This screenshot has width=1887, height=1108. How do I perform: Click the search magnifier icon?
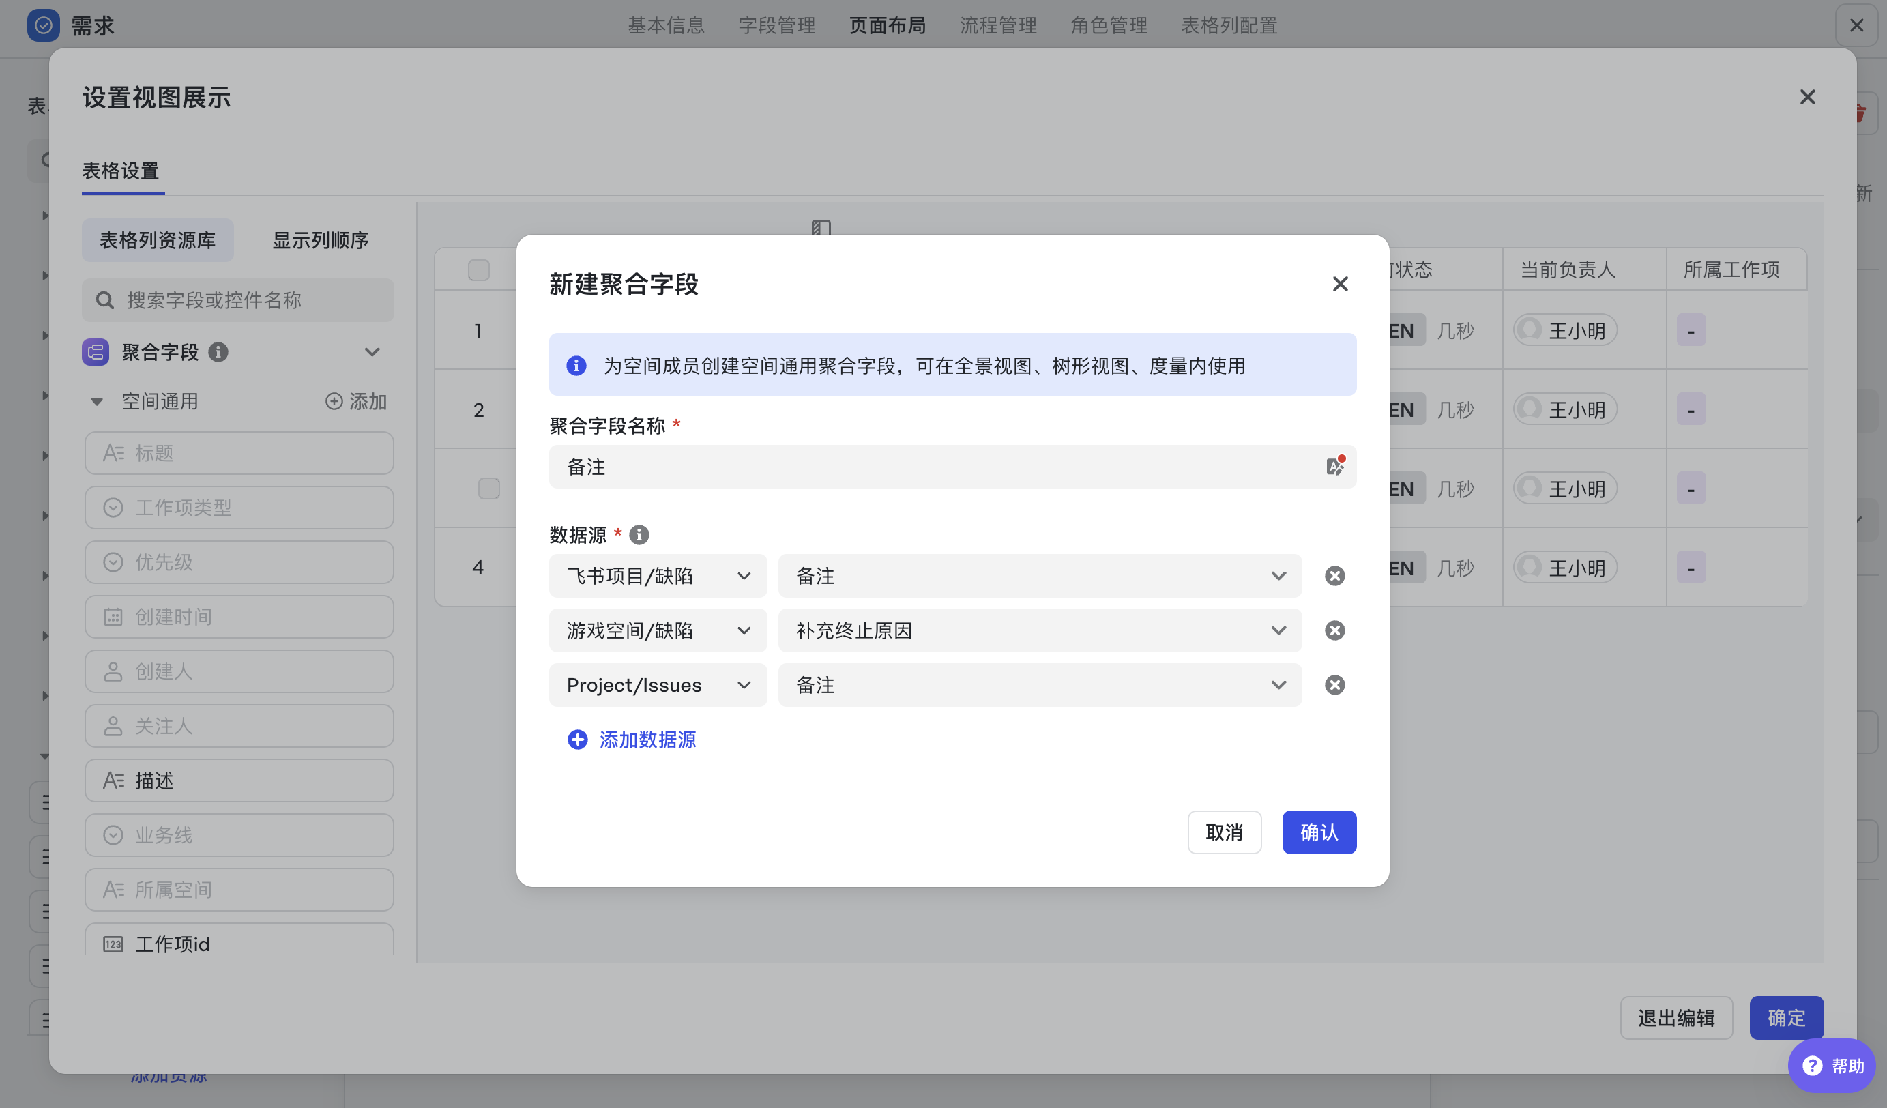[105, 300]
